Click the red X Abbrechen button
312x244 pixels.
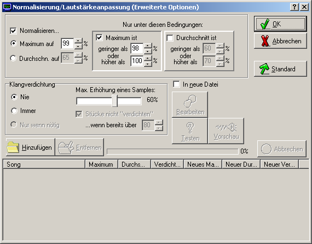coord(280,41)
